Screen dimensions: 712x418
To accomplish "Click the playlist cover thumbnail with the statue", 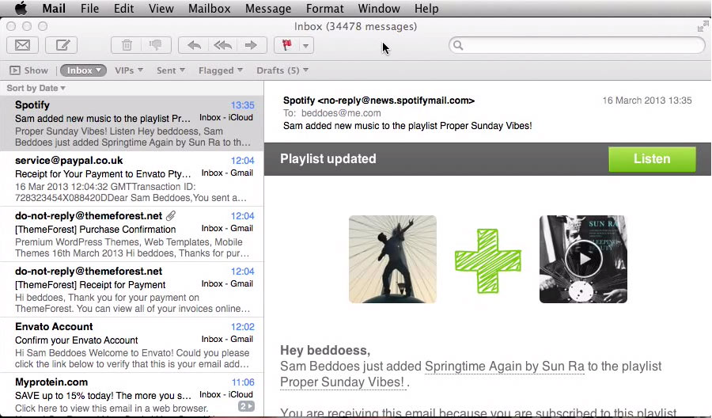I will (x=392, y=259).
